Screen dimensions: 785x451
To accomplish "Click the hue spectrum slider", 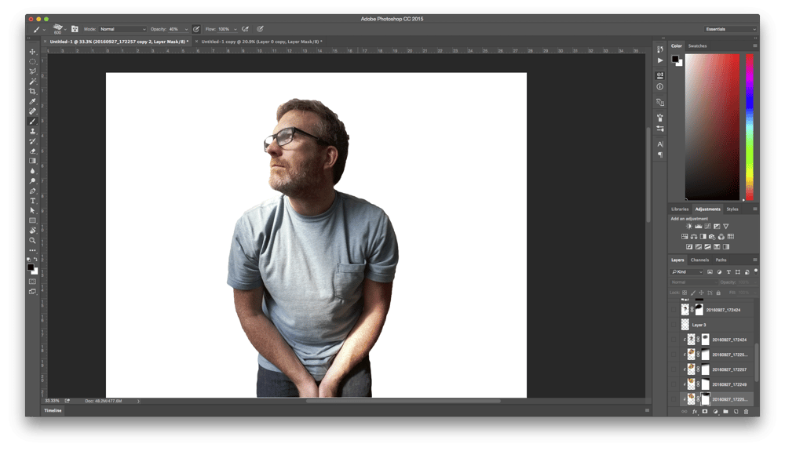I will pos(750,127).
